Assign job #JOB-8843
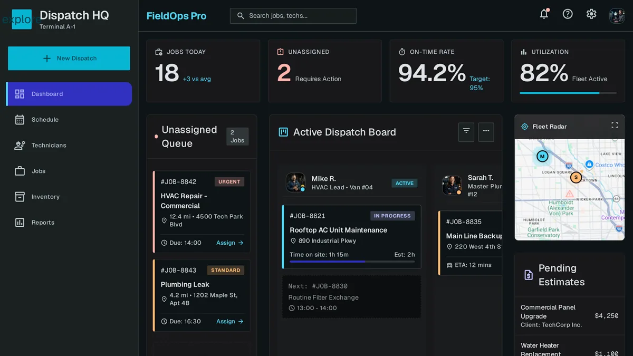 (x=230, y=321)
